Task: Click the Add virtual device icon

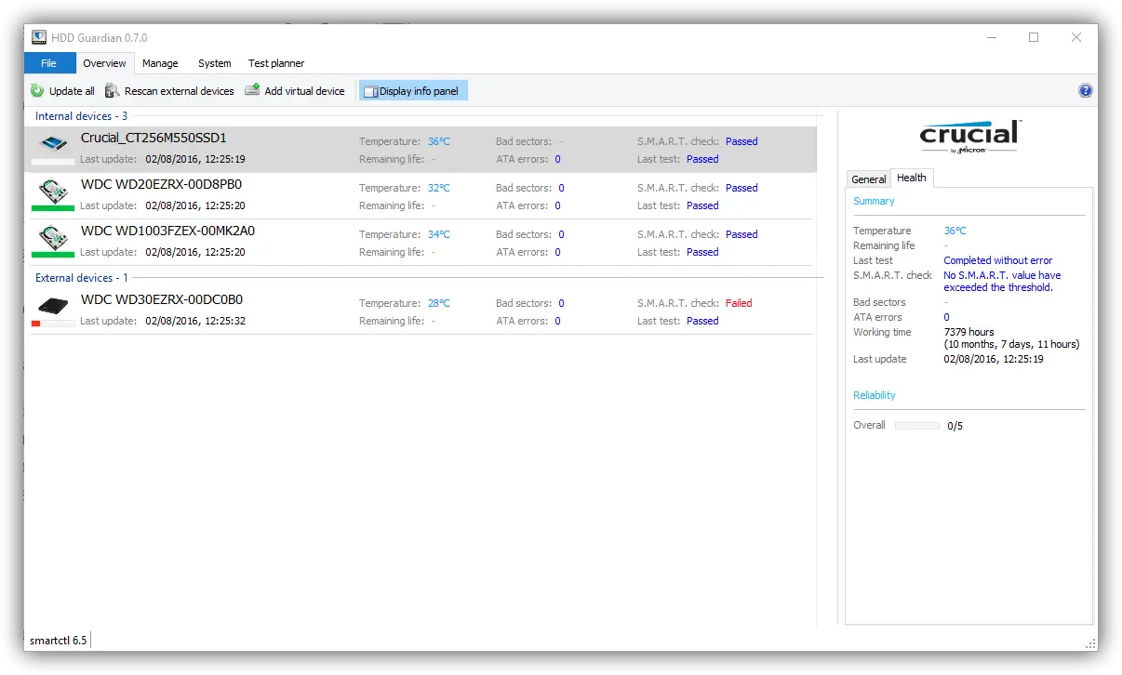Action: point(252,90)
